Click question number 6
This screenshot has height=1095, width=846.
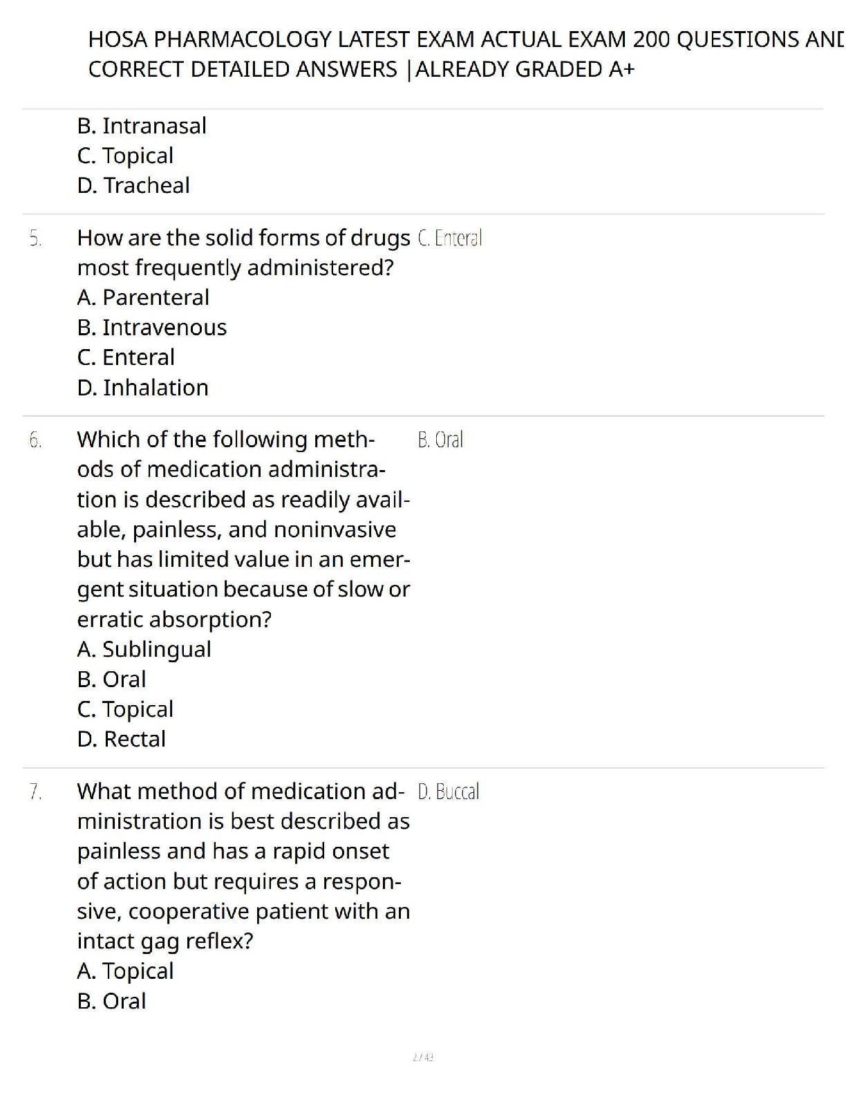pyautogui.click(x=35, y=440)
